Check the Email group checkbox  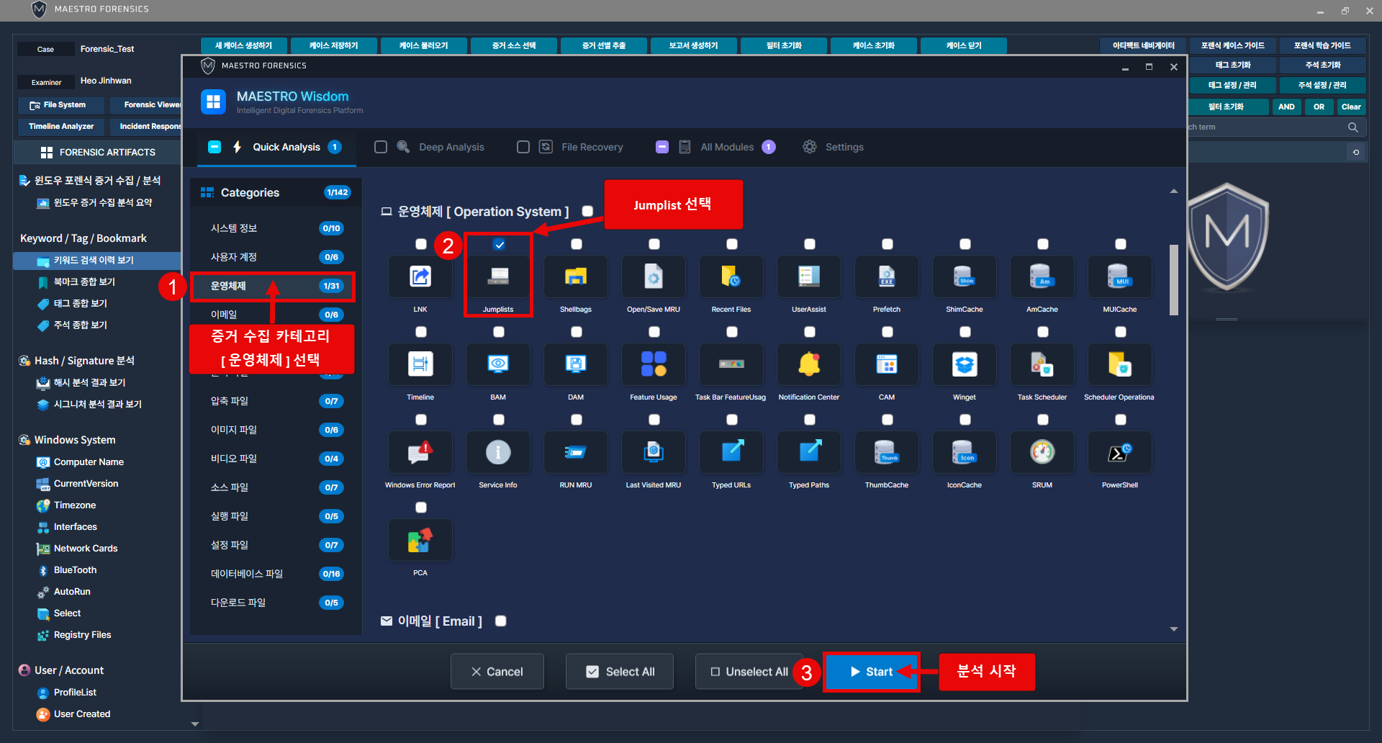pos(501,621)
